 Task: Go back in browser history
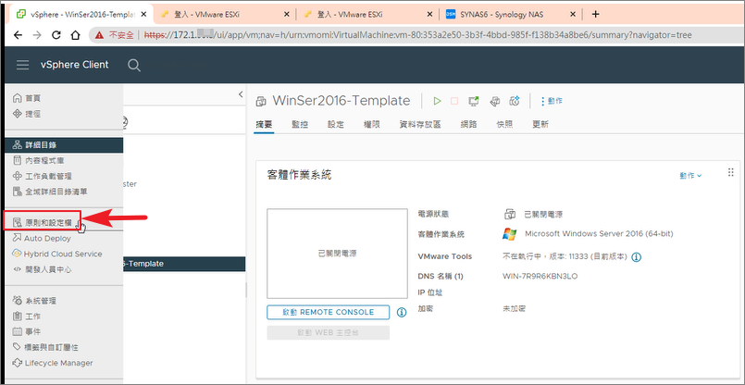point(18,35)
